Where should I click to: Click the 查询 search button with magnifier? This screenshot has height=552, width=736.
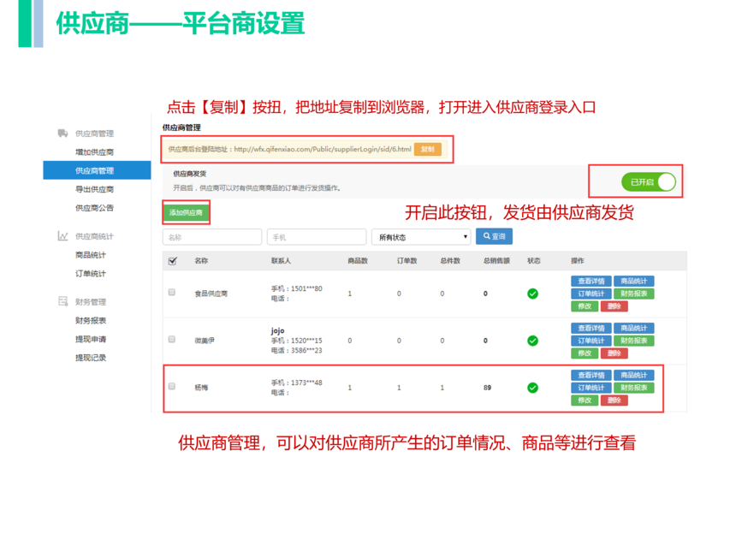point(494,236)
